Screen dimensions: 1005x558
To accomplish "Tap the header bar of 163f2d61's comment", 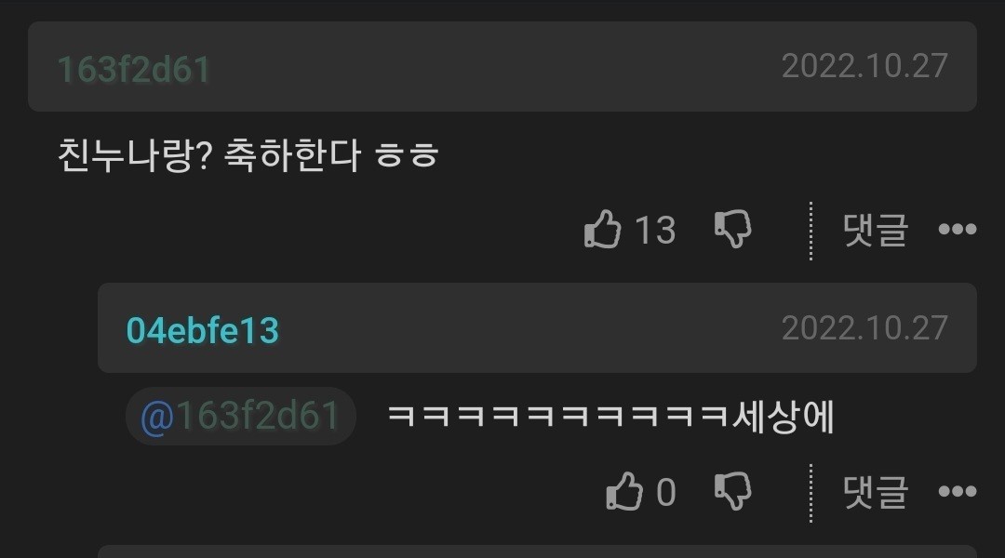I will point(502,67).
